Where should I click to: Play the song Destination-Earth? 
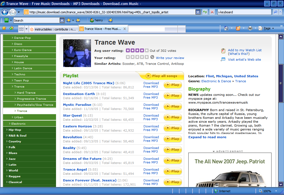click(x=173, y=96)
